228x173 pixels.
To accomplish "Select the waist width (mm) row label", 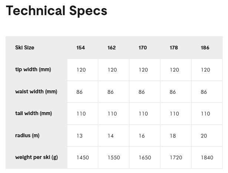I will 36,91.
